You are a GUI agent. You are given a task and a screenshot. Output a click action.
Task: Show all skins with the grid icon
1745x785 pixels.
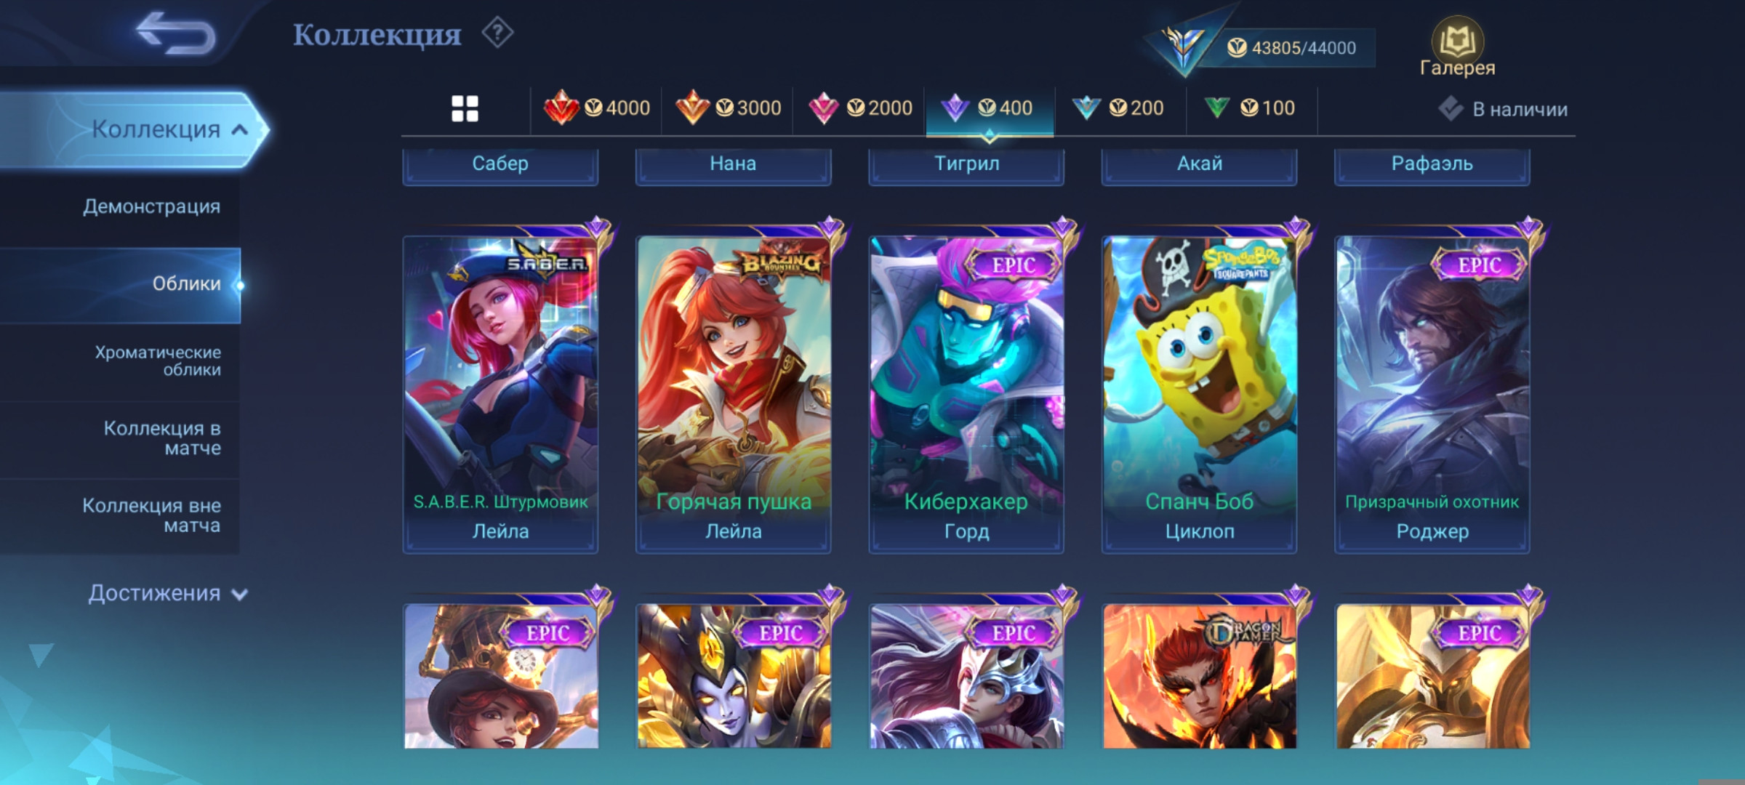tap(465, 108)
